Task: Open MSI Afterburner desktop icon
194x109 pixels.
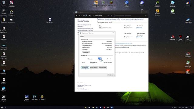Action: tap(188, 64)
